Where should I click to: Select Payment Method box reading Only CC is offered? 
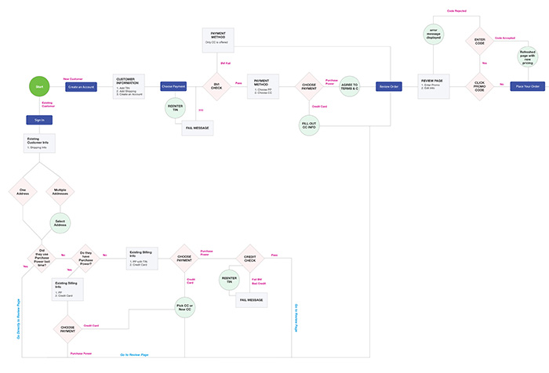coord(218,40)
